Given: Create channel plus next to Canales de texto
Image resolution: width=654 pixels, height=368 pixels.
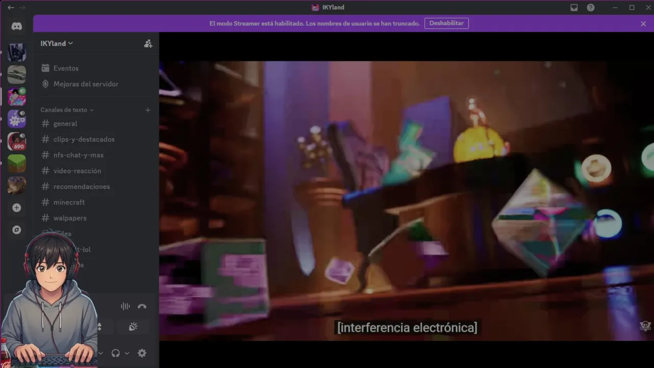Looking at the screenshot, I should [x=148, y=110].
